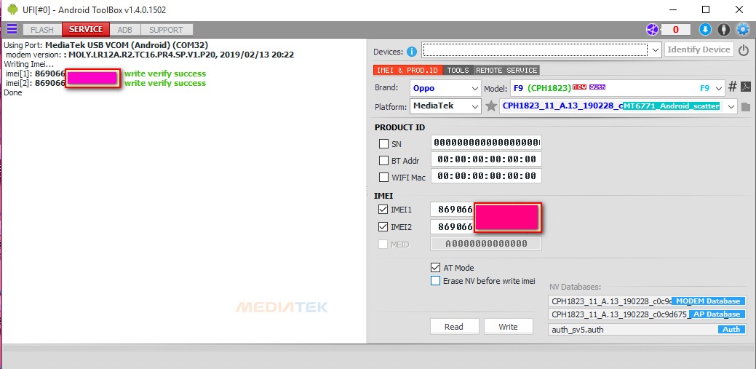
Task: Click the MODEM Database button
Action: tap(708, 301)
